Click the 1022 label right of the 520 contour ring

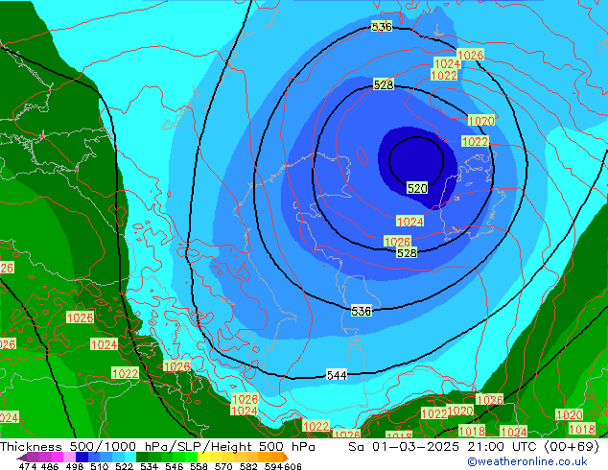tap(475, 142)
